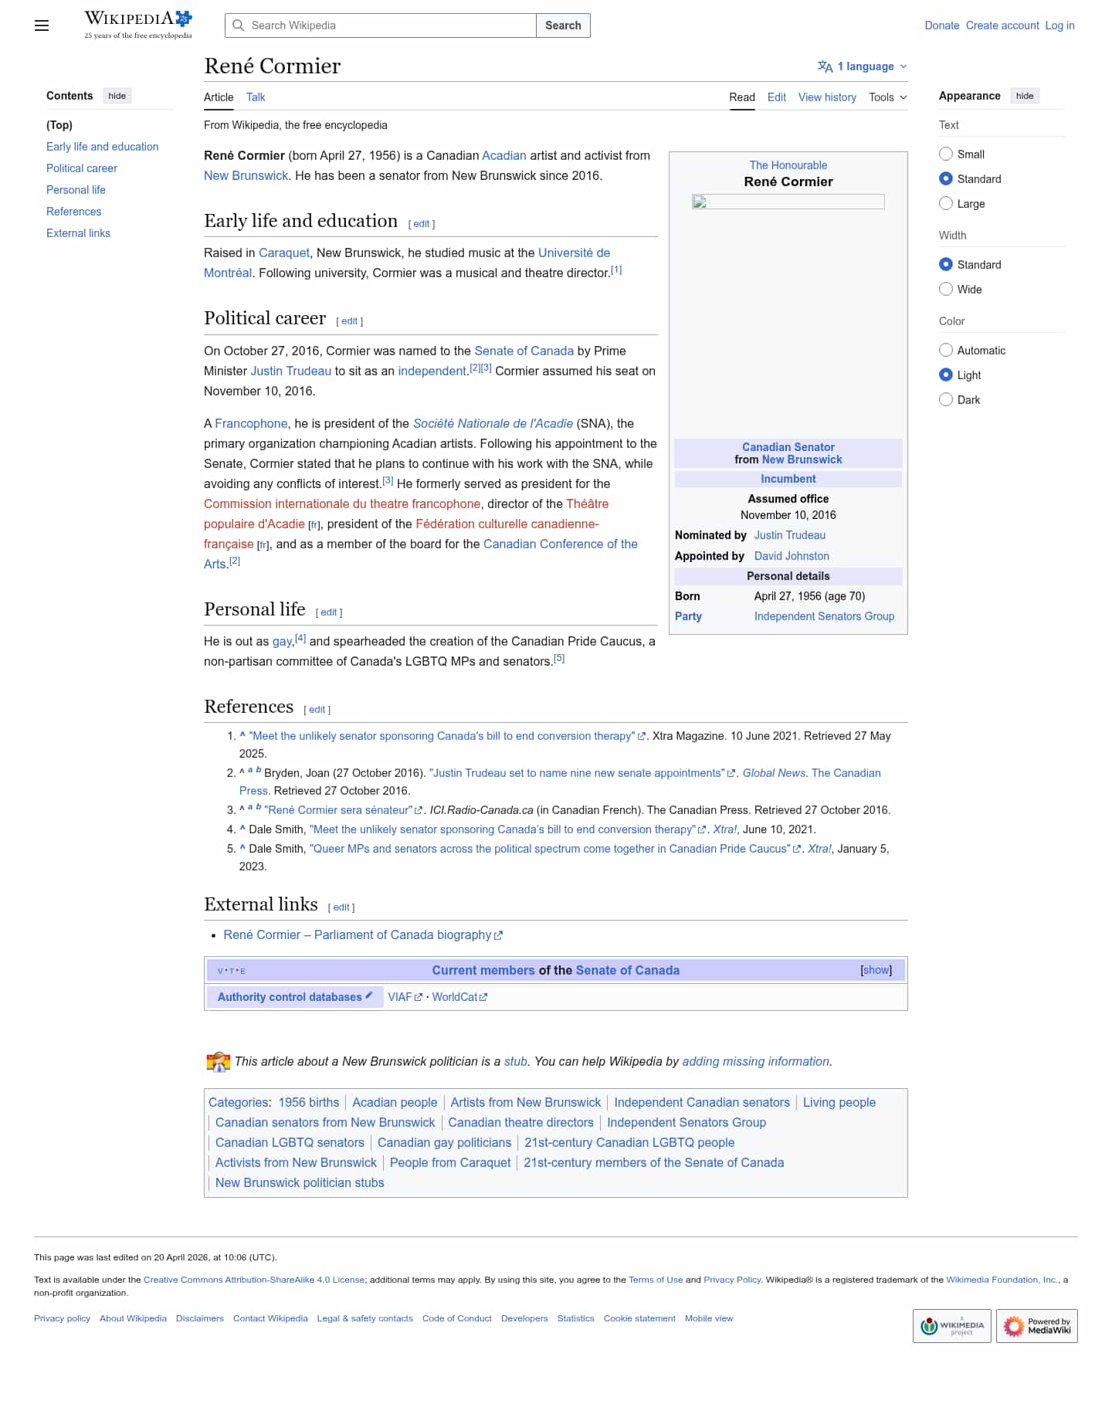Viewport: 1112px width, 1411px height.
Task: Open the Tools dropdown menu
Action: tap(888, 97)
